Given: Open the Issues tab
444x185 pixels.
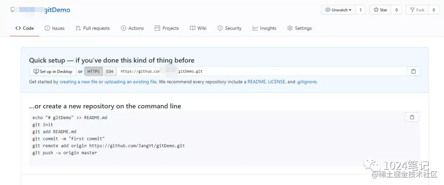Looking at the screenshot, I should 55,28.
